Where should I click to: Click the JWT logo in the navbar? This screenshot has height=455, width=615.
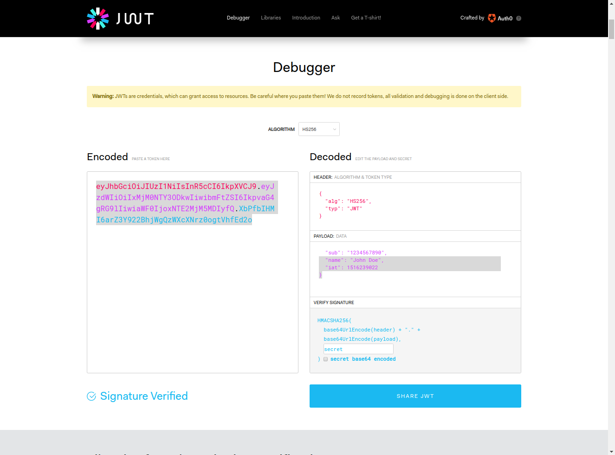119,19
